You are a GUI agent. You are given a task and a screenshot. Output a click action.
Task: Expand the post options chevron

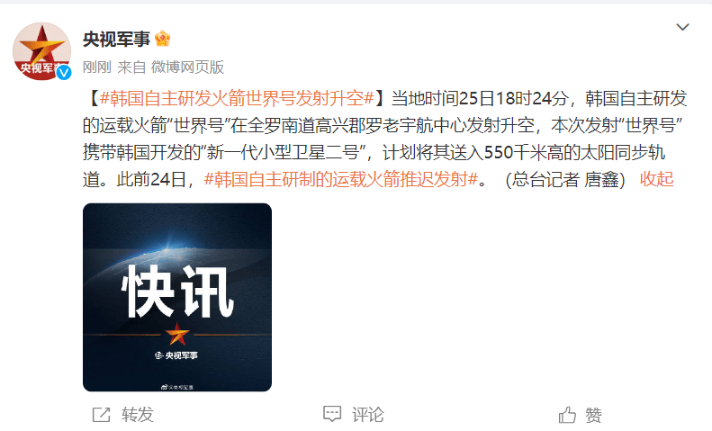click(x=682, y=27)
